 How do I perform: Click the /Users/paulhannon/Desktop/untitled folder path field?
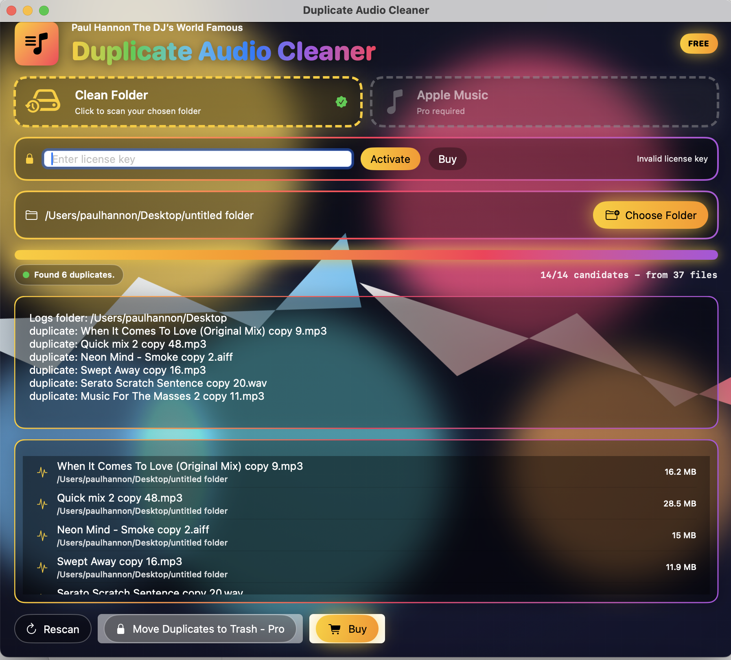click(x=149, y=215)
